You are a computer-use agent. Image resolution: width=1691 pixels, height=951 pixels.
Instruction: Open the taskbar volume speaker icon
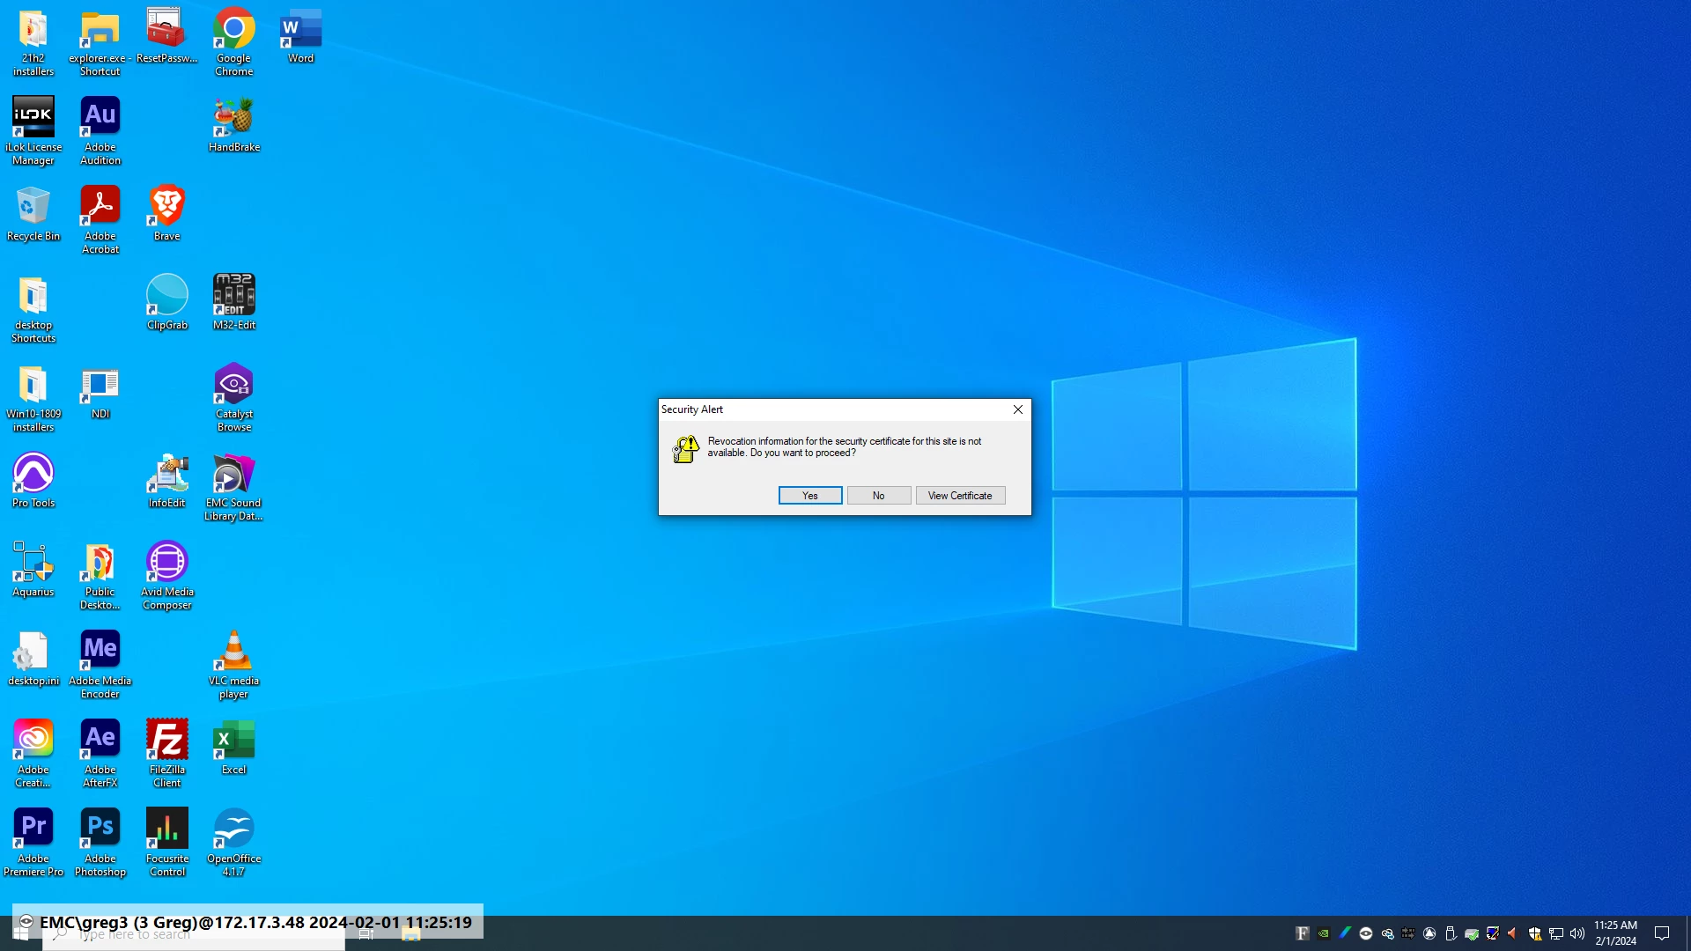click(x=1577, y=933)
